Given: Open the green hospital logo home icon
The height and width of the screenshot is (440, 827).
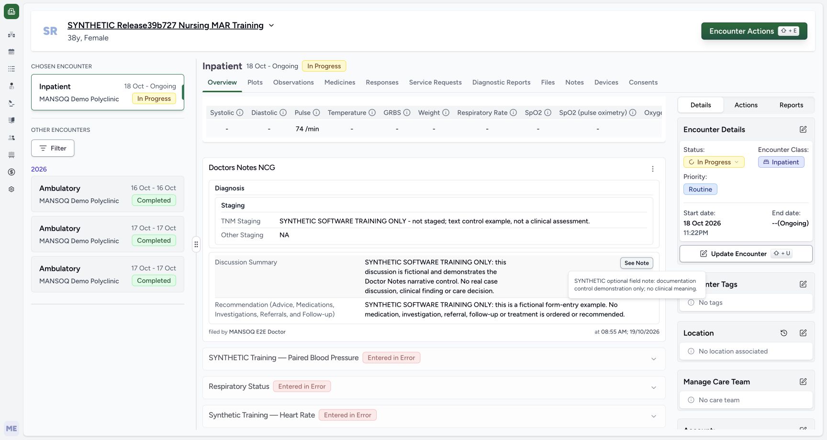Looking at the screenshot, I should pyautogui.click(x=11, y=11).
